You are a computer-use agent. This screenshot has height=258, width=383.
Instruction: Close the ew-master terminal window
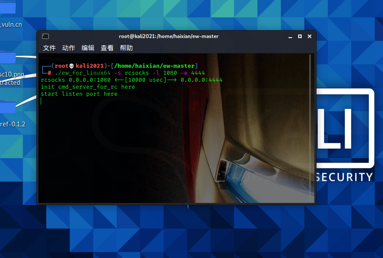coord(310,36)
